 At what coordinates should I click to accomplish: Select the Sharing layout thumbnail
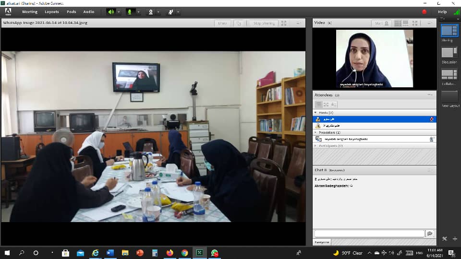click(449, 31)
